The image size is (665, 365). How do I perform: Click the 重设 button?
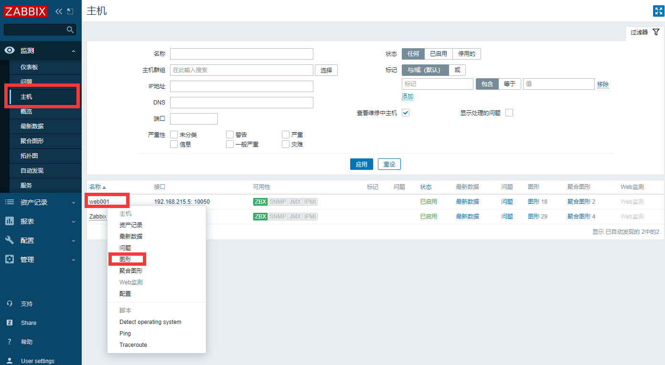point(389,164)
